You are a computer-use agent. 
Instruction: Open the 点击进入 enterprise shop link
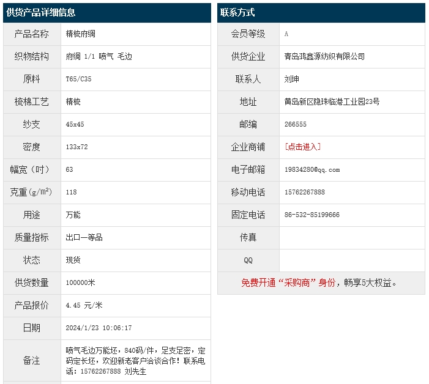click(x=302, y=147)
